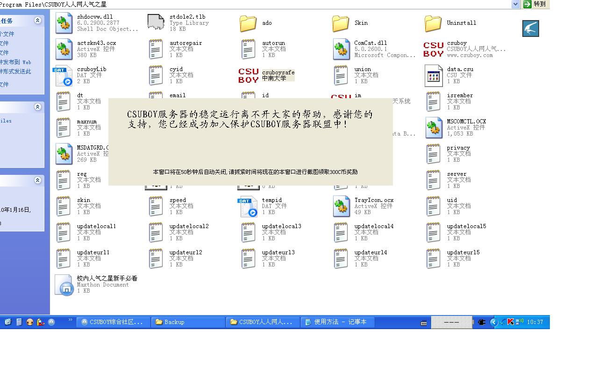Click the popup's 50秒 auto-close notice text

(x=255, y=172)
